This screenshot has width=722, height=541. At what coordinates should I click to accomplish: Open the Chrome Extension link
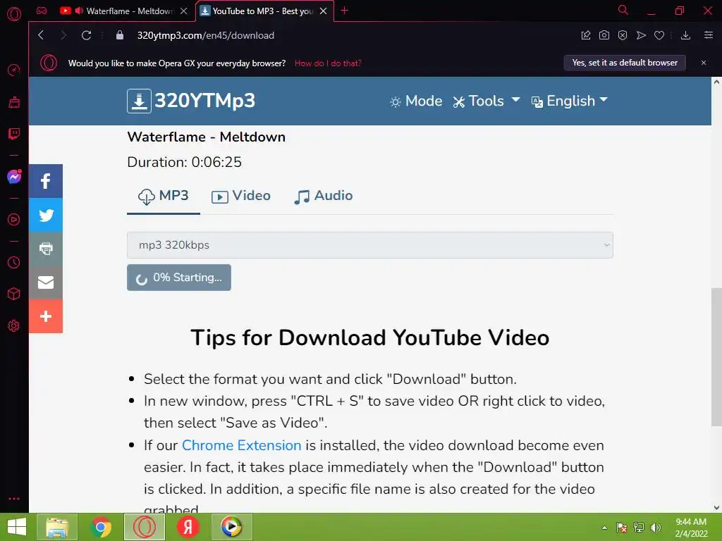(x=241, y=445)
